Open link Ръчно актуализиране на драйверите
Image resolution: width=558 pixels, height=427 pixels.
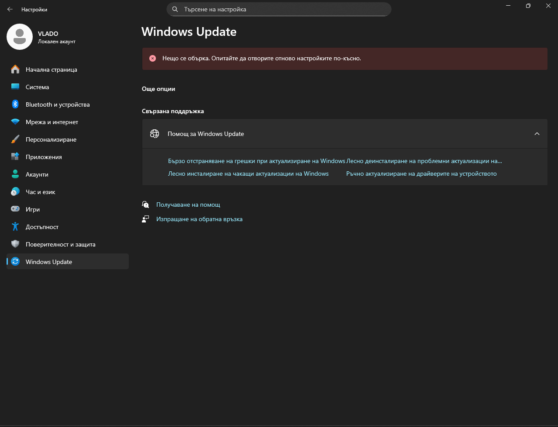click(x=421, y=174)
